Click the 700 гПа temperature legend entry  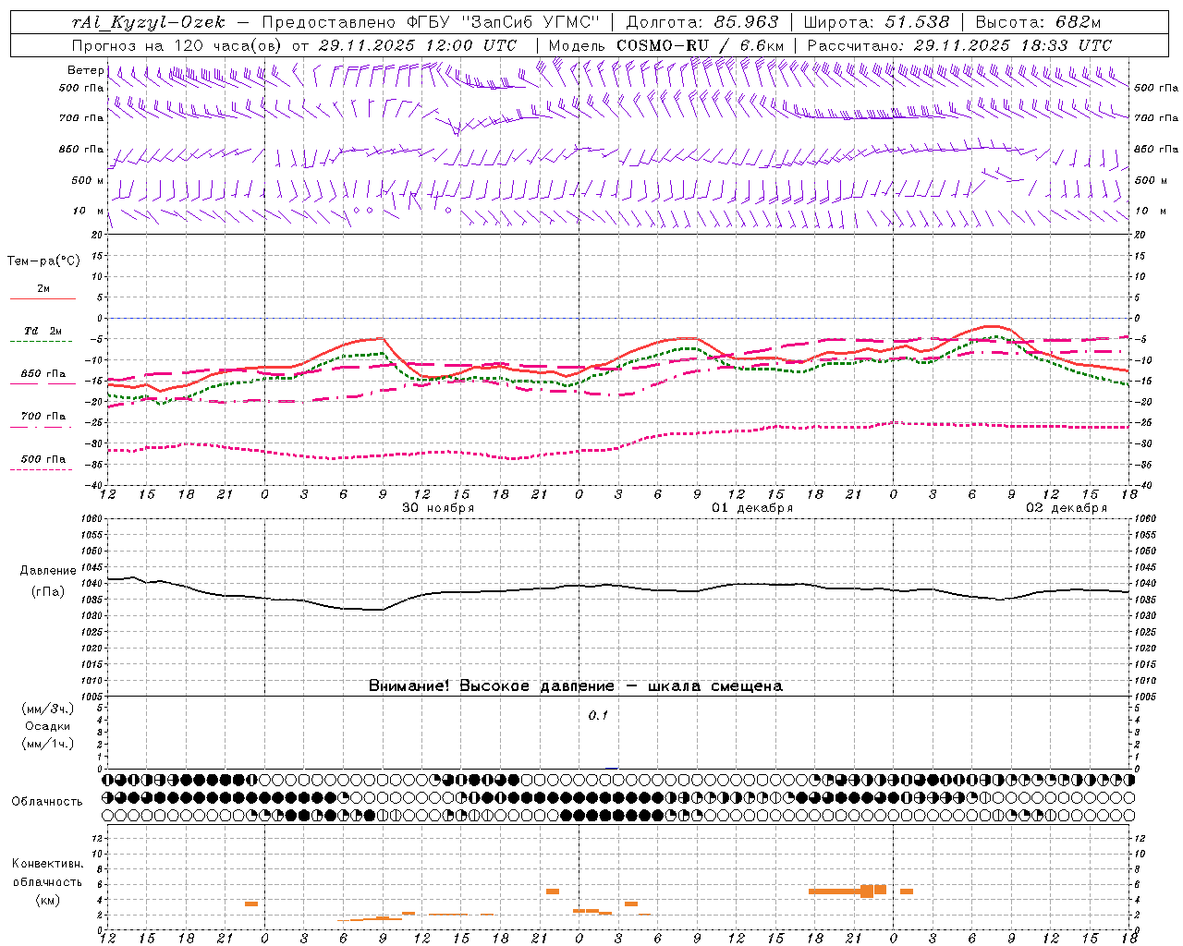(43, 417)
